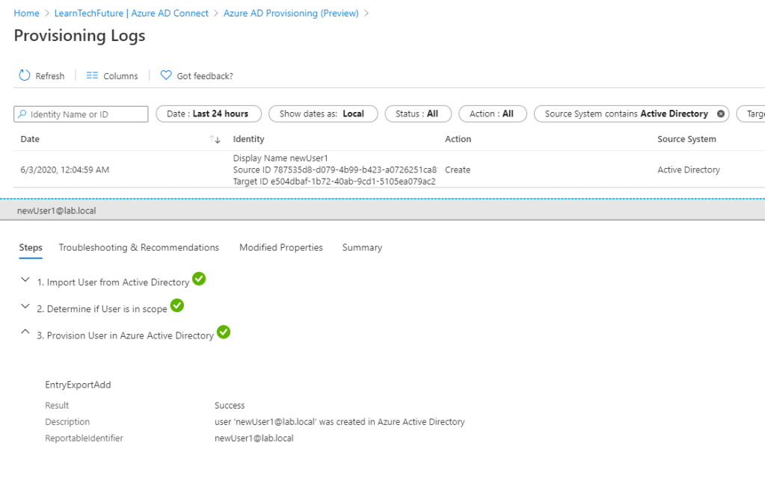Viewport: 765px width, 487px height.
Task: Open the Modified Properties tab
Action: [281, 247]
